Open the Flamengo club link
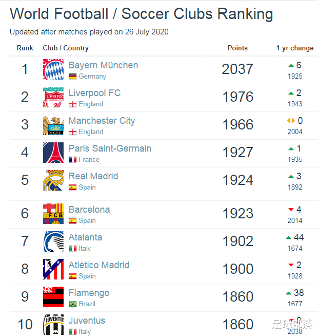The width and height of the screenshot is (318, 336). (x=89, y=293)
